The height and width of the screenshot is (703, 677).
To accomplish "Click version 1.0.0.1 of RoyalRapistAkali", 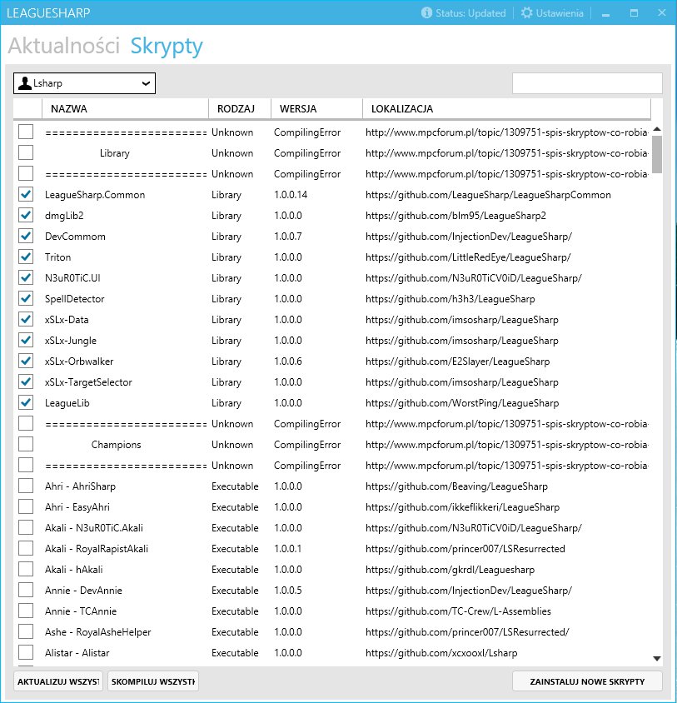I will point(288,549).
